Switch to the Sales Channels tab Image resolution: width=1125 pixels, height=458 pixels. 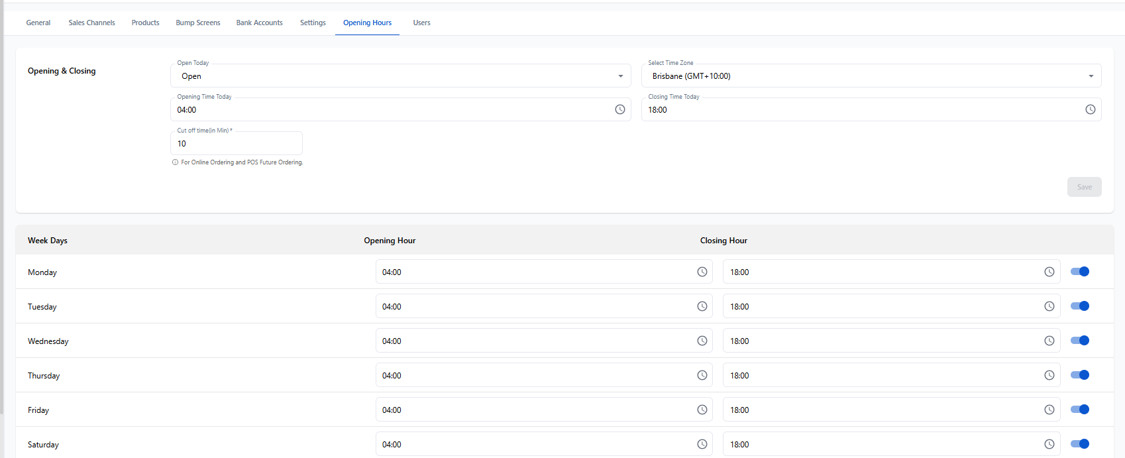coord(91,23)
